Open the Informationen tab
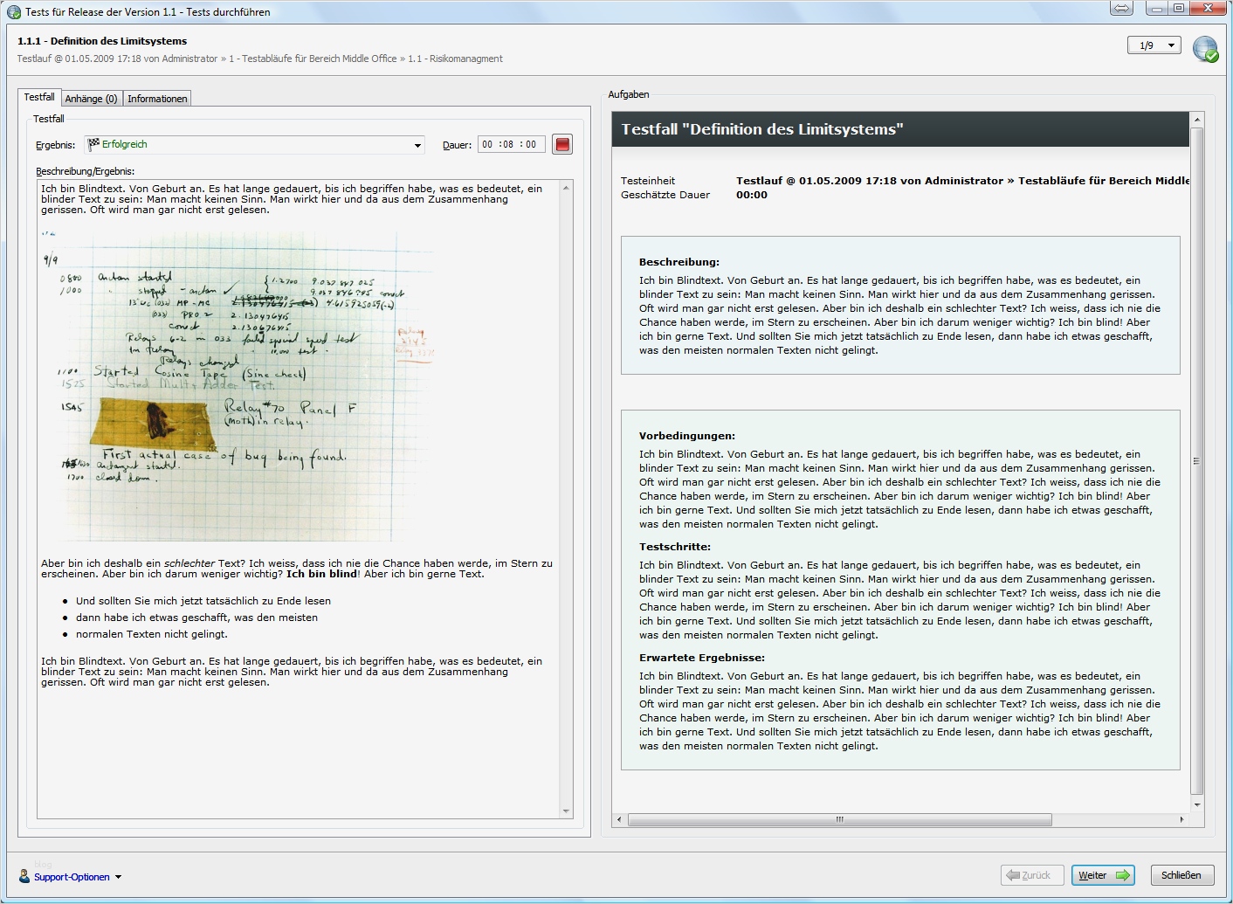 157,99
